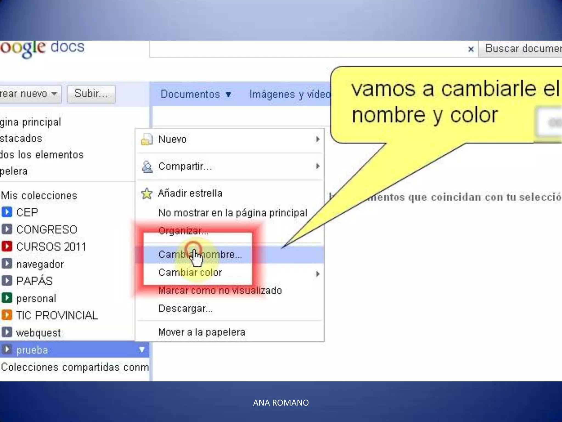Viewport: 562px width, 422px height.
Task: Click the Compartir people icon in menu
Action: coord(147,166)
